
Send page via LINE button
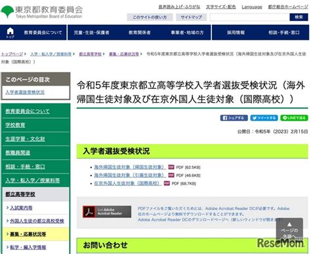[x=294, y=118]
